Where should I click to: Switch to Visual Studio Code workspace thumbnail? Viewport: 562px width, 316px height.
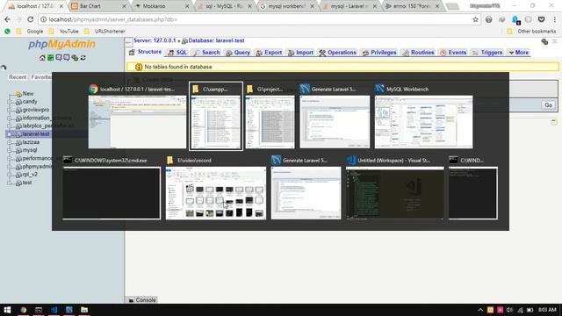click(394, 193)
